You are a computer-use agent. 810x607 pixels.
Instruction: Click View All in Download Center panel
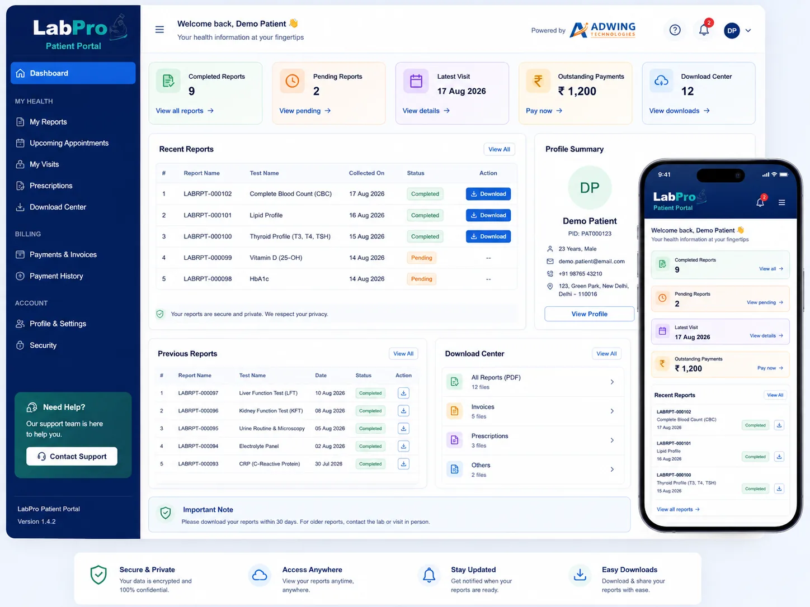pos(606,354)
